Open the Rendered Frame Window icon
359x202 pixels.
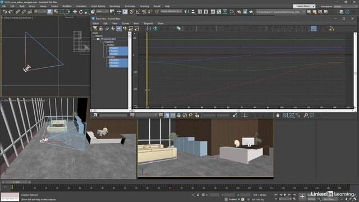(245, 12)
